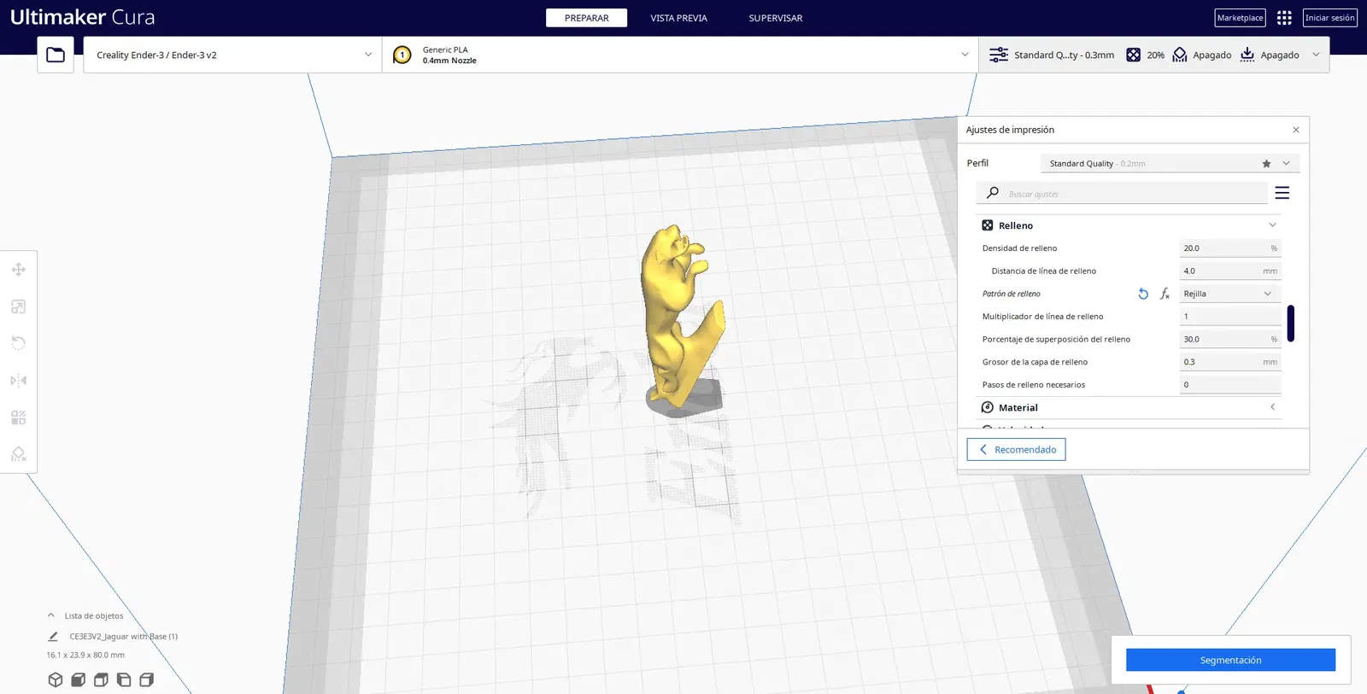Edit the Densidad de relleno value
This screenshot has width=1367, height=694.
coord(1229,248)
